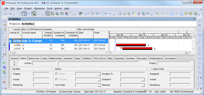204x95 pixels.
Task: Expand the Labor Units section chevron
Action: pos(151,69)
